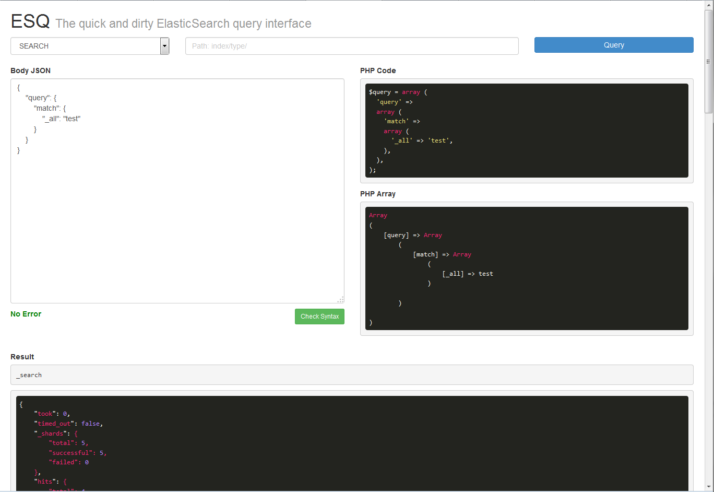This screenshot has height=492, width=714.
Task: Click the PHP Code heading
Action: (378, 71)
